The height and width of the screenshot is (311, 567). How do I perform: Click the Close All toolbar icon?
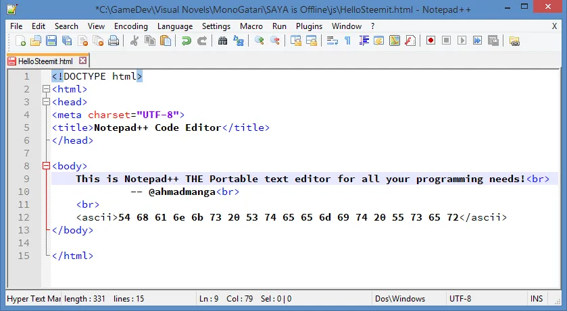click(x=99, y=40)
